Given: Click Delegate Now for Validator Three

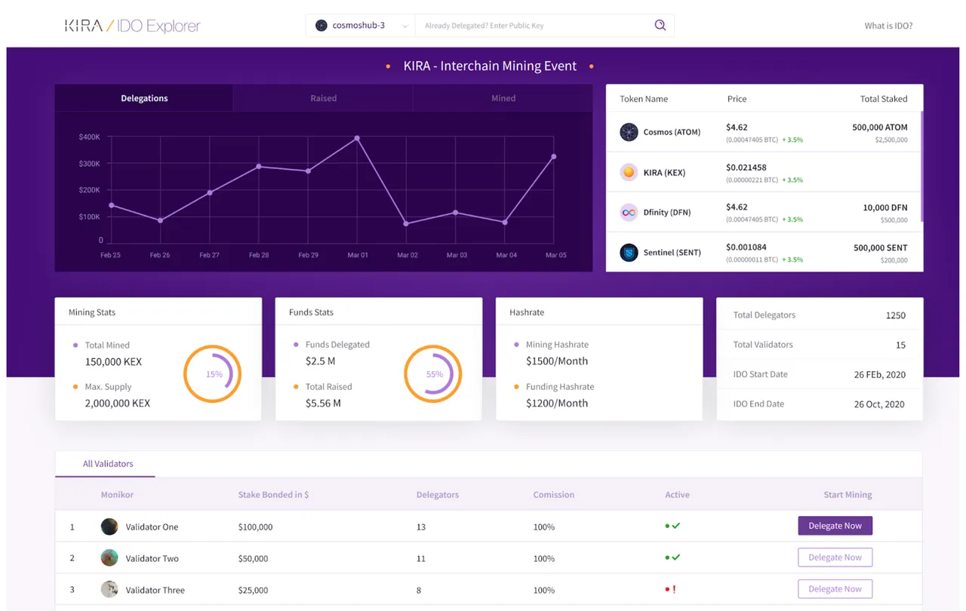Looking at the screenshot, I should pyautogui.click(x=835, y=589).
